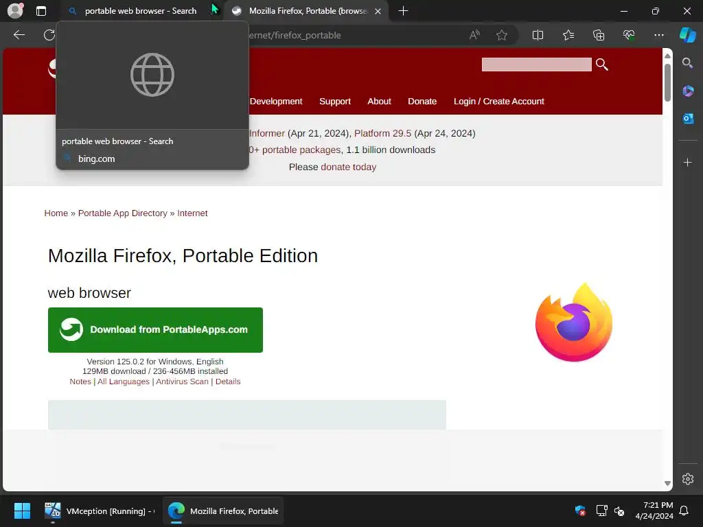Go to Home breadcrumb
The width and height of the screenshot is (703, 527).
pyautogui.click(x=56, y=213)
